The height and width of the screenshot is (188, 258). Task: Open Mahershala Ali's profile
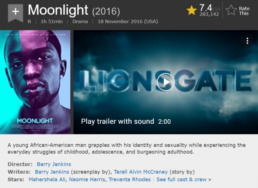tap(47, 180)
